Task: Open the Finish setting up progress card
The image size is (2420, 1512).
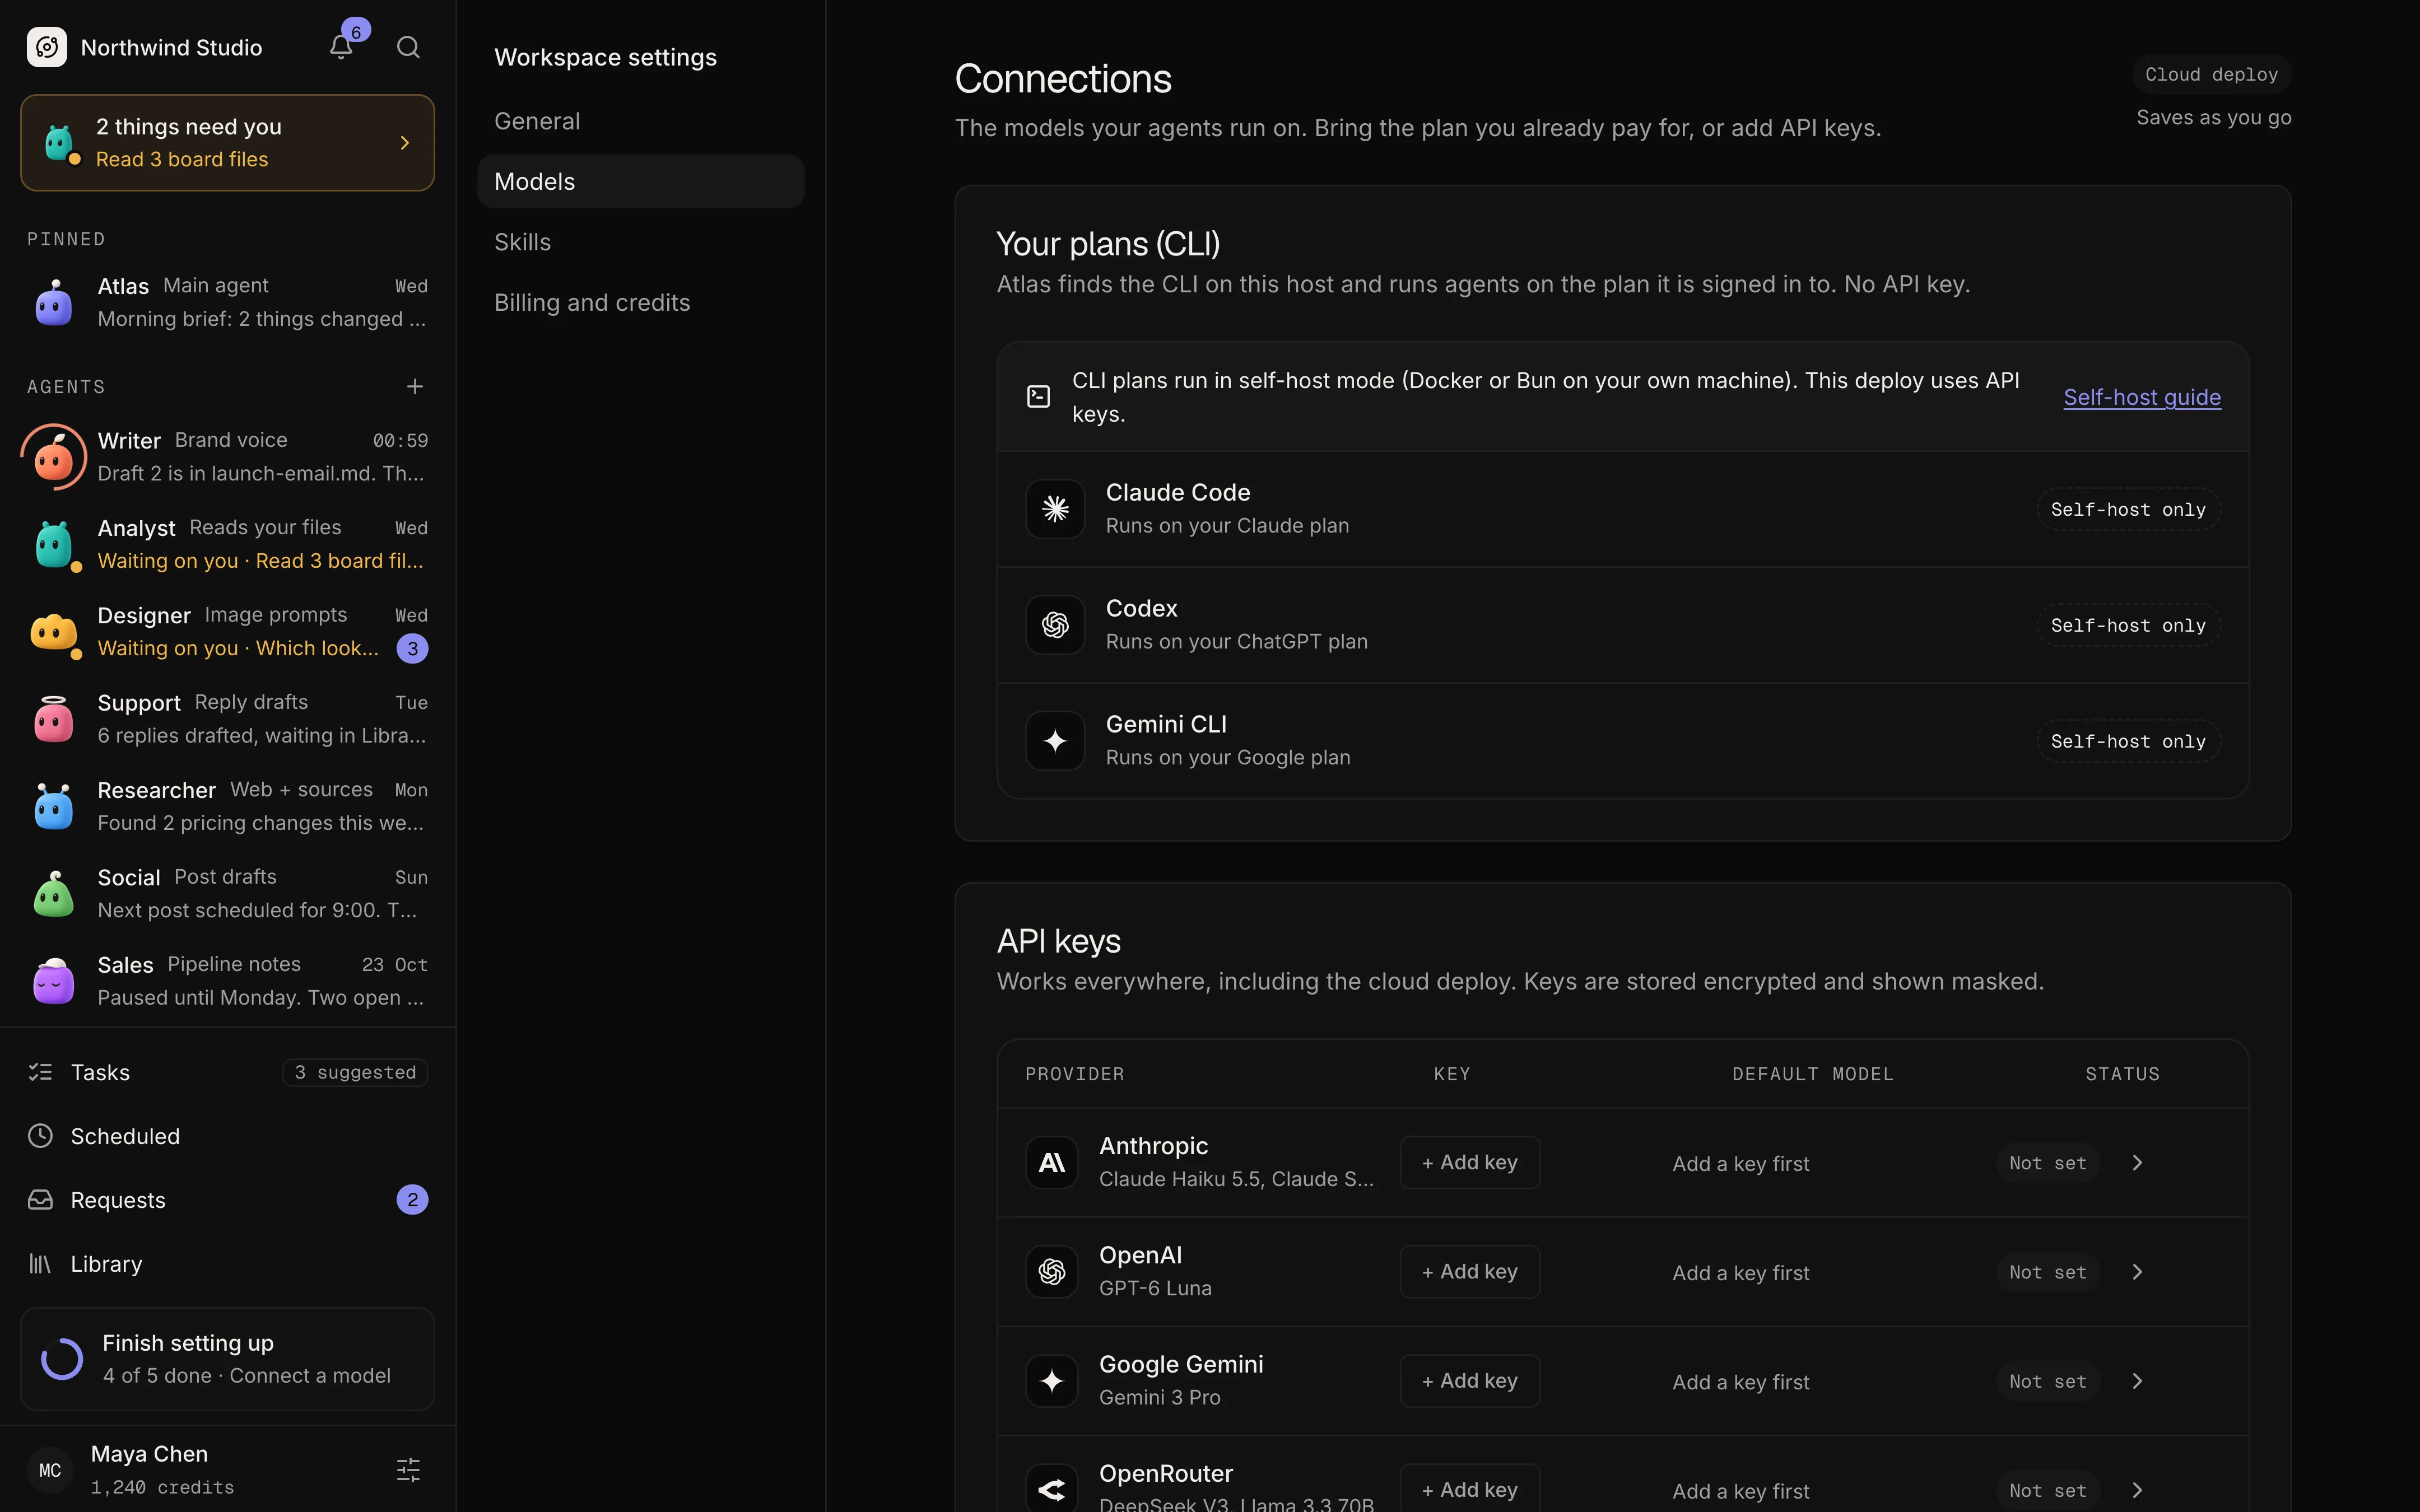Action: [x=228, y=1359]
